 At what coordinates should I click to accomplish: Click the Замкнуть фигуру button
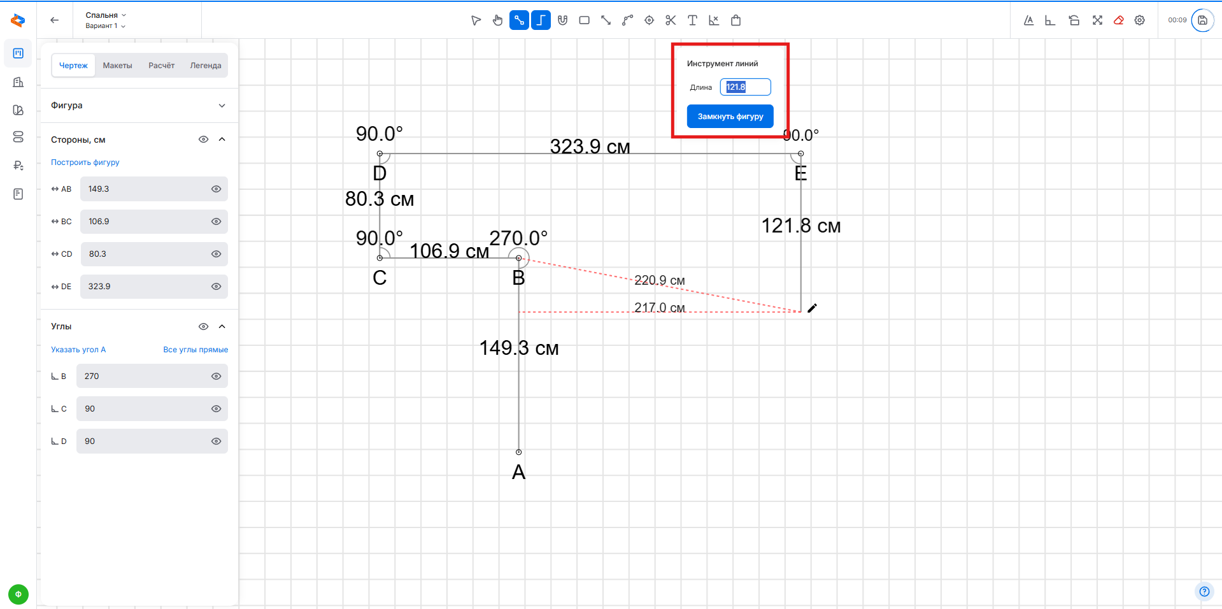(730, 117)
